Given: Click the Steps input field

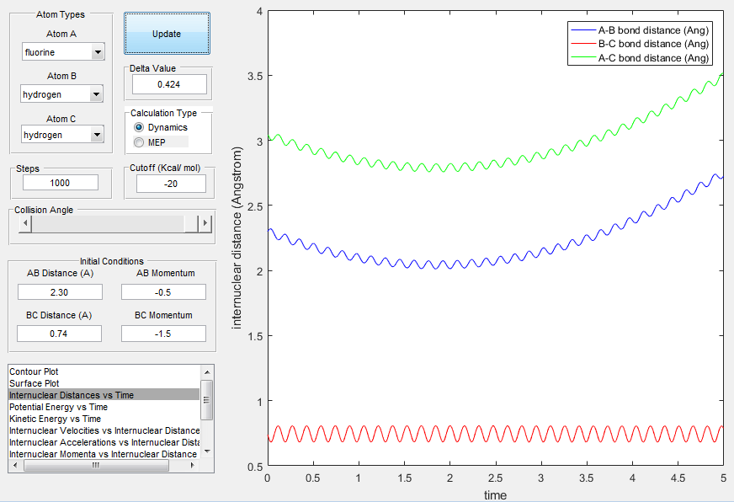Looking at the screenshot, I should click(60, 183).
